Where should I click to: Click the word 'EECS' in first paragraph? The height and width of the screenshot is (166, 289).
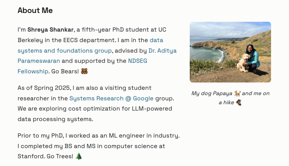tap(71, 40)
